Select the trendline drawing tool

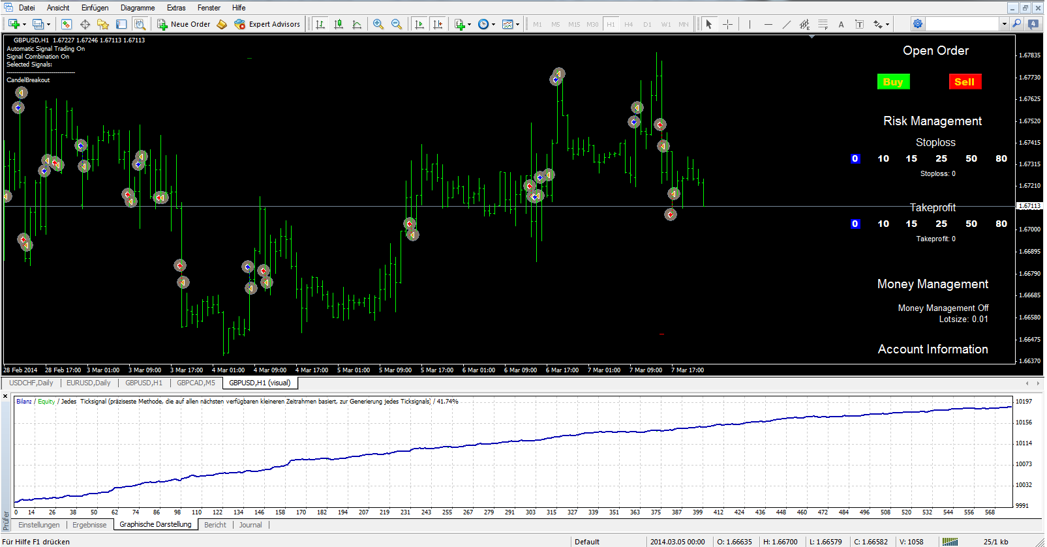(x=786, y=24)
